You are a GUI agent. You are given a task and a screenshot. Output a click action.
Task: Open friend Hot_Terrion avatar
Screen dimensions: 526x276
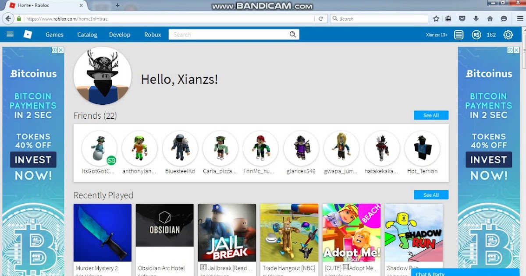click(422, 149)
